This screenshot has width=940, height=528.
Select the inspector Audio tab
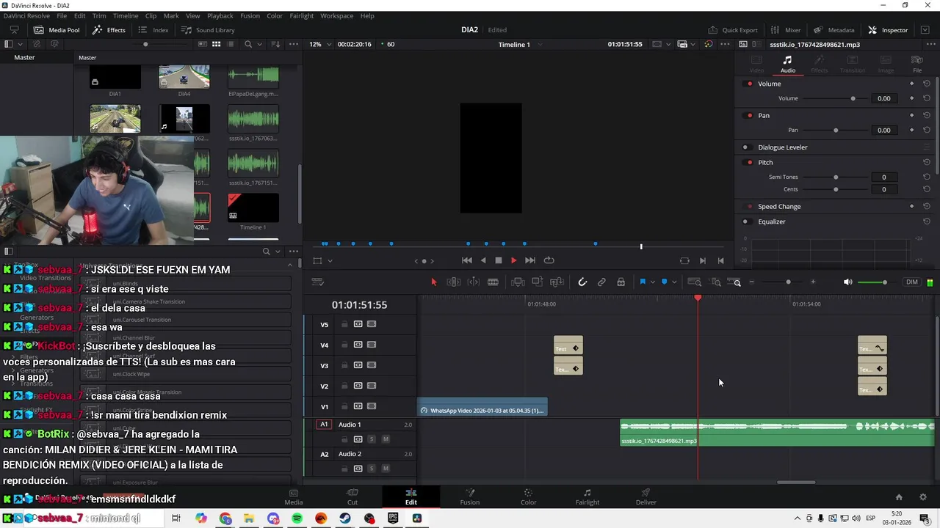(x=787, y=65)
